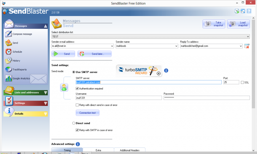Click the delete icon next to Reply-To address

[x=247, y=46]
